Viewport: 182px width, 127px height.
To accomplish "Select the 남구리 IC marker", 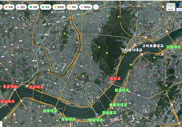I will [146, 37].
